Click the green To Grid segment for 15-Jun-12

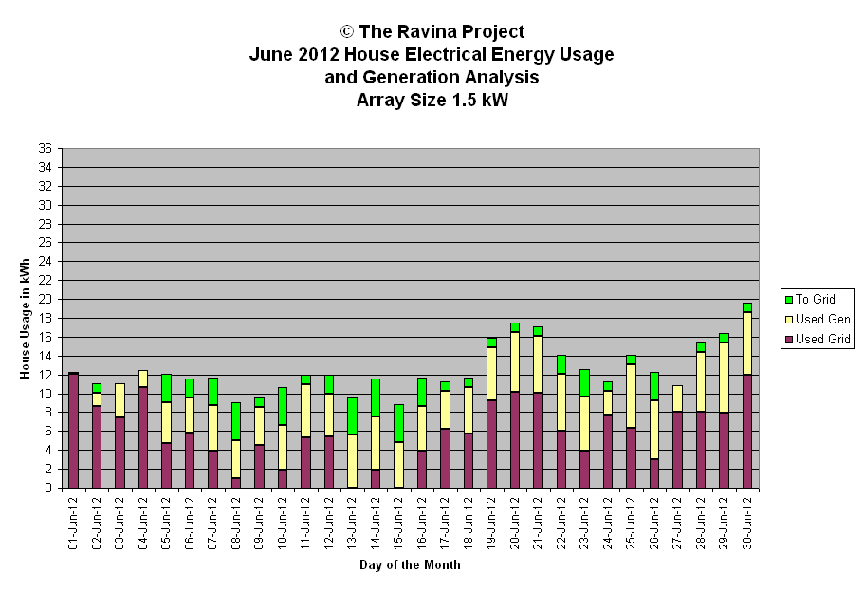(398, 423)
